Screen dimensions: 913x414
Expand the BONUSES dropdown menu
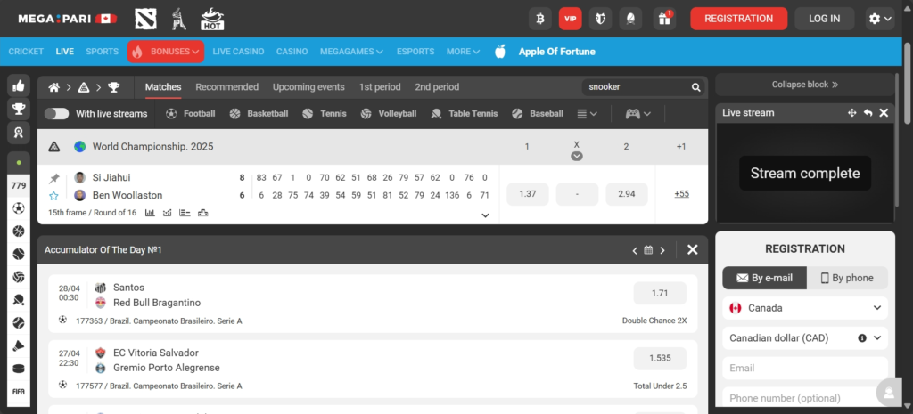(x=166, y=51)
